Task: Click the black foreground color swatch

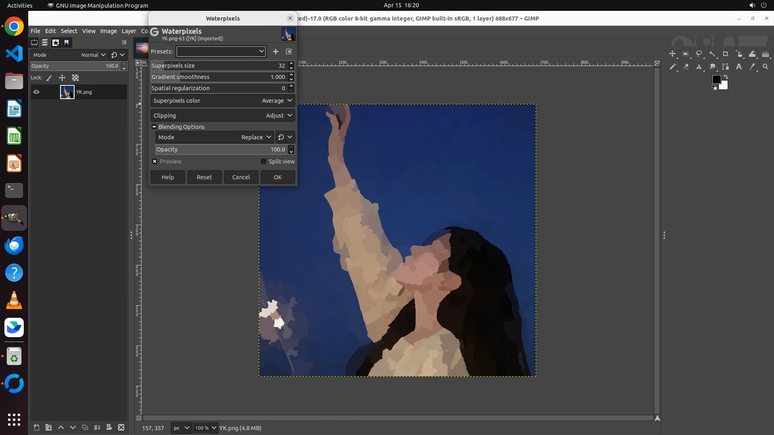Action: (716, 79)
